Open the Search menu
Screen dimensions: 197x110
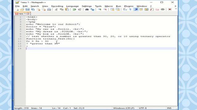point(35,6)
